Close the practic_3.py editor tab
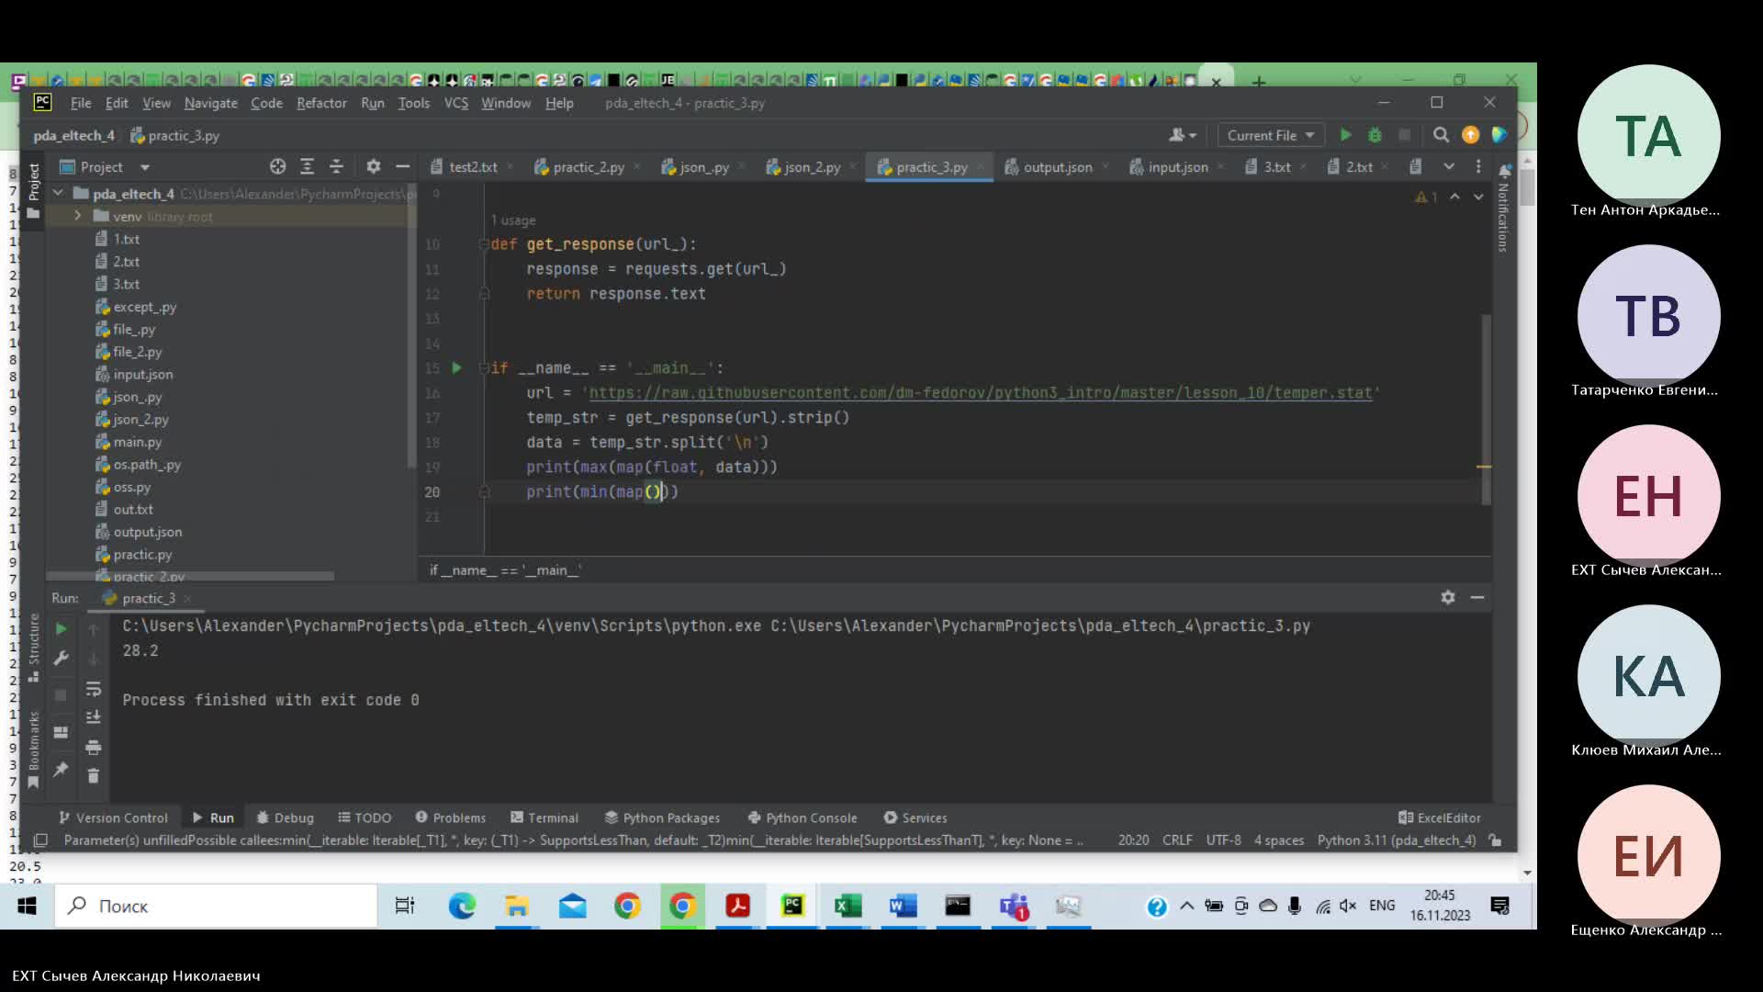Image resolution: width=1763 pixels, height=992 pixels. tap(980, 167)
